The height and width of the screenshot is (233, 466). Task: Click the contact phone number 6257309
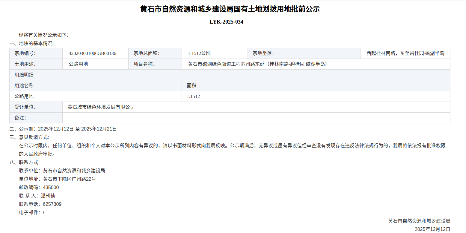click(x=52, y=204)
